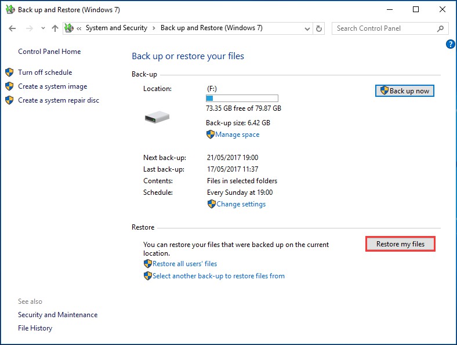Open Manage space link

tap(237, 135)
